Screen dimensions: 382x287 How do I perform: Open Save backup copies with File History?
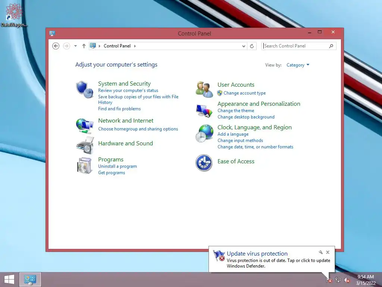coord(138,99)
